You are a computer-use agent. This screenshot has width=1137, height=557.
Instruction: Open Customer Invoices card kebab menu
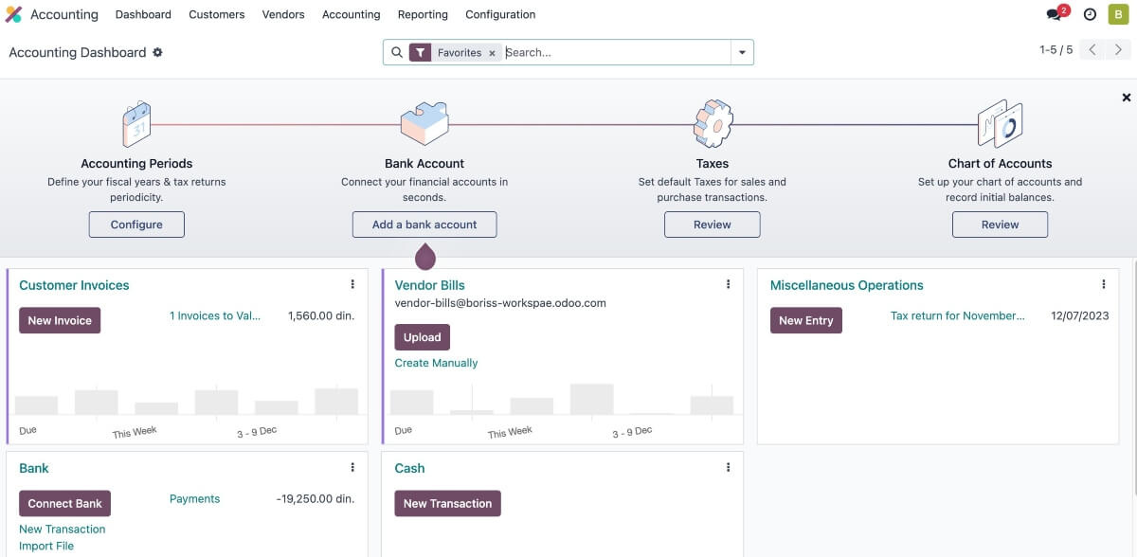352,284
